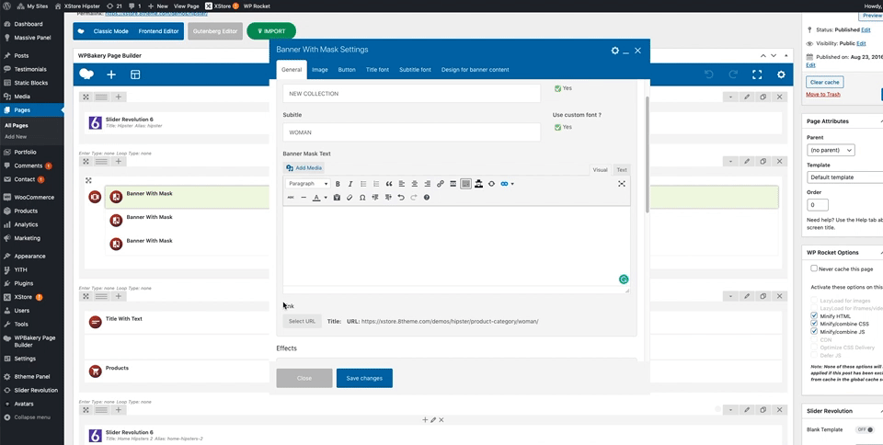Image resolution: width=883 pixels, height=445 pixels.
Task: Open the Parent page dropdown
Action: click(831, 150)
